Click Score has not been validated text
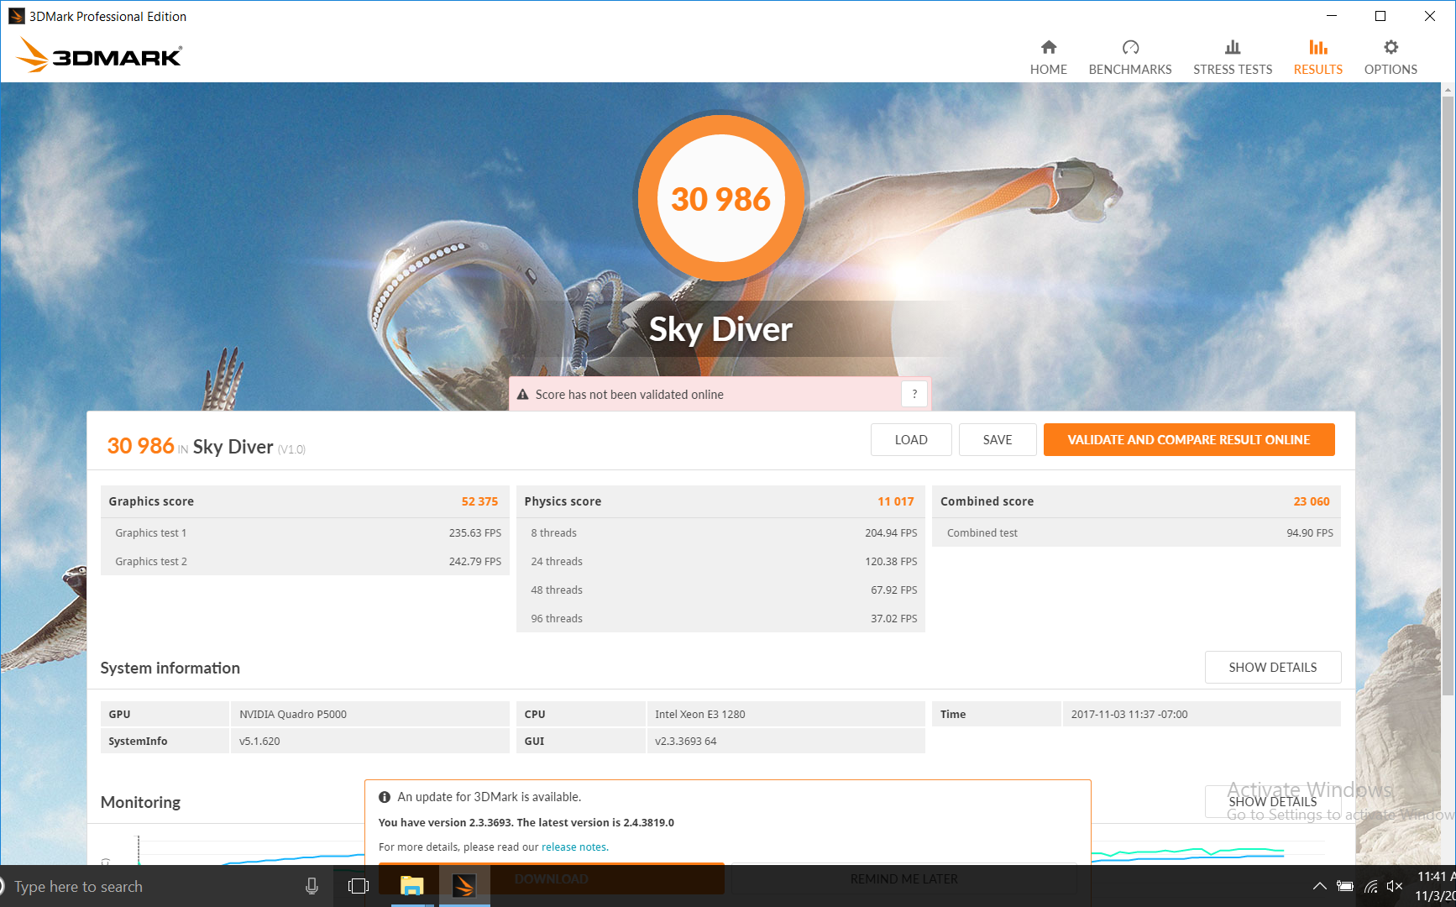Screen dimensions: 1456x907 (630, 395)
